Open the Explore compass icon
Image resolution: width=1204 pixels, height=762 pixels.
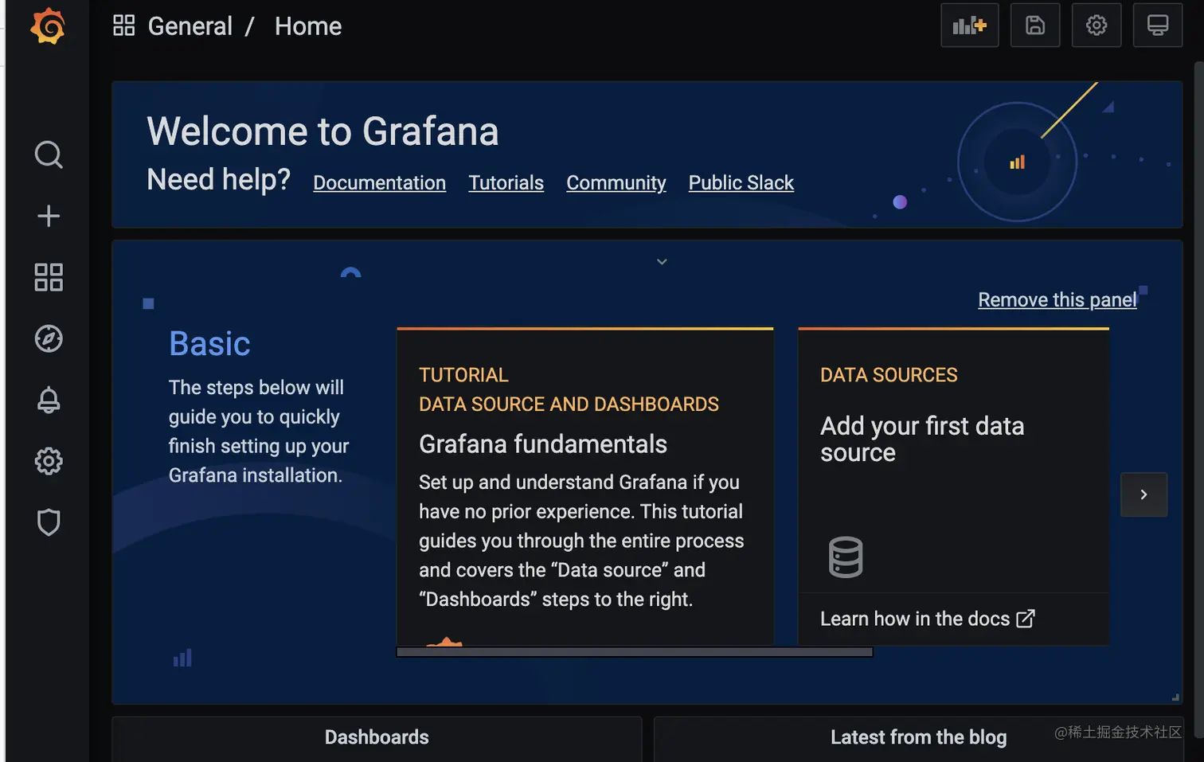click(x=49, y=338)
